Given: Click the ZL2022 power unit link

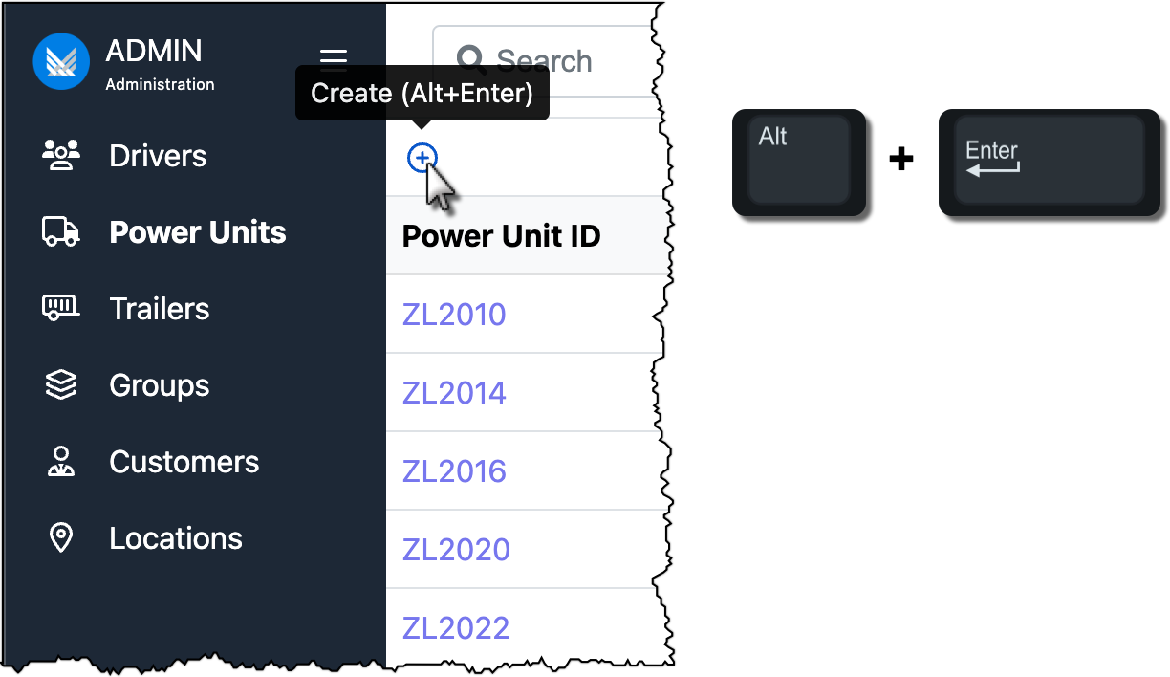Looking at the screenshot, I should [456, 628].
